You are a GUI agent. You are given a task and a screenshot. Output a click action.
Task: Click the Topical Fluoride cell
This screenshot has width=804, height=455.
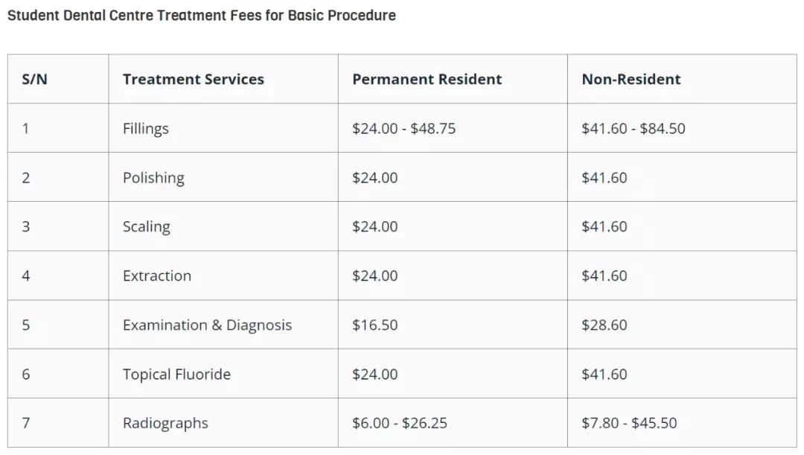223,374
